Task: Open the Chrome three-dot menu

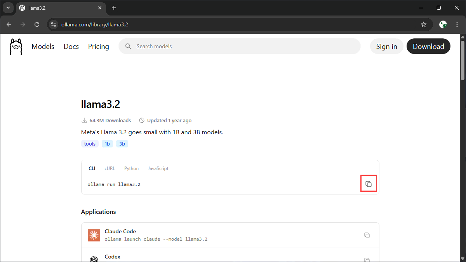Action: 457,24
